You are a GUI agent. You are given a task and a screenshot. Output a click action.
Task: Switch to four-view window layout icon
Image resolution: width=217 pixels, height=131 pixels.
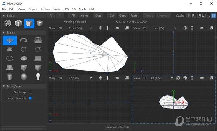tap(213, 16)
